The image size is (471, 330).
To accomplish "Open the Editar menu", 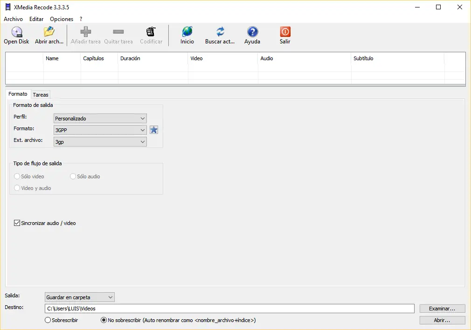I will point(36,19).
